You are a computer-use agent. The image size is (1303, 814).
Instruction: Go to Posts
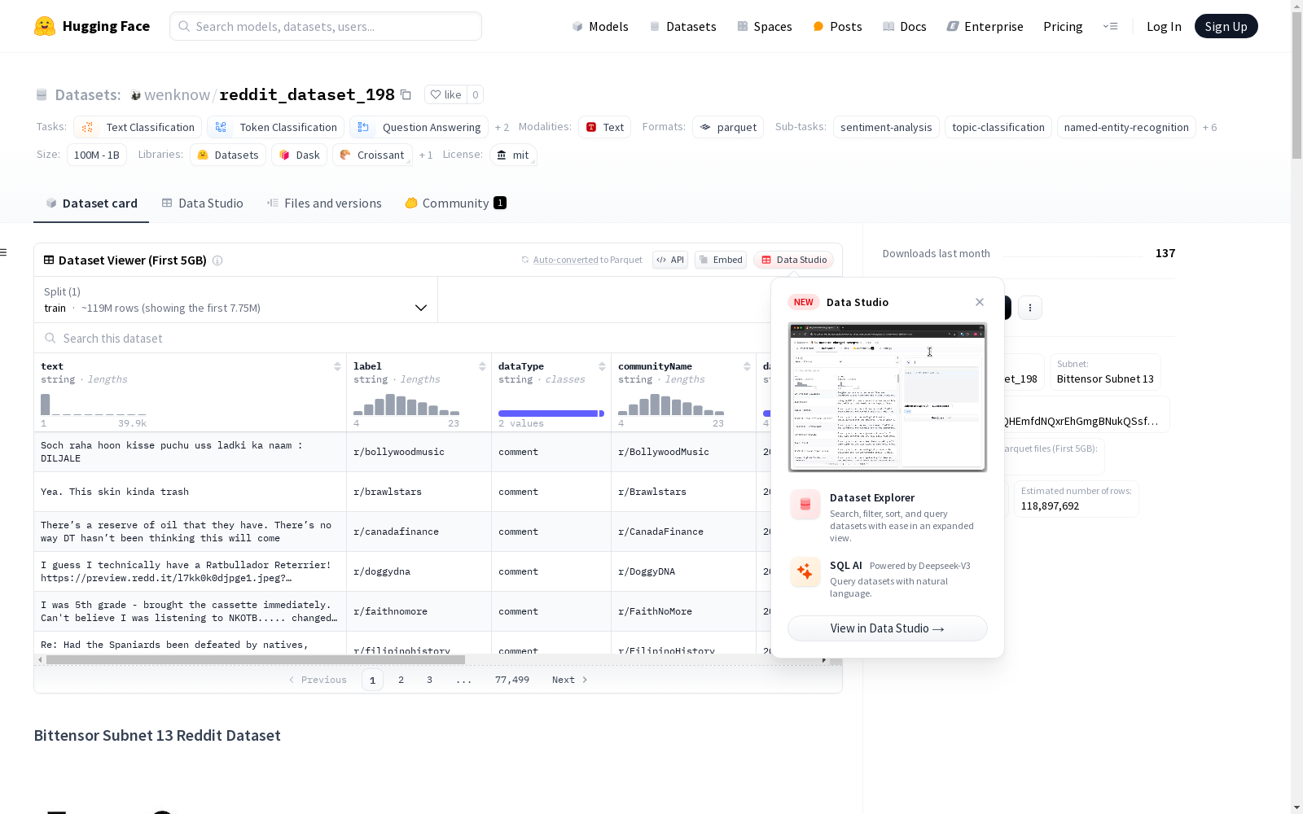(x=837, y=26)
